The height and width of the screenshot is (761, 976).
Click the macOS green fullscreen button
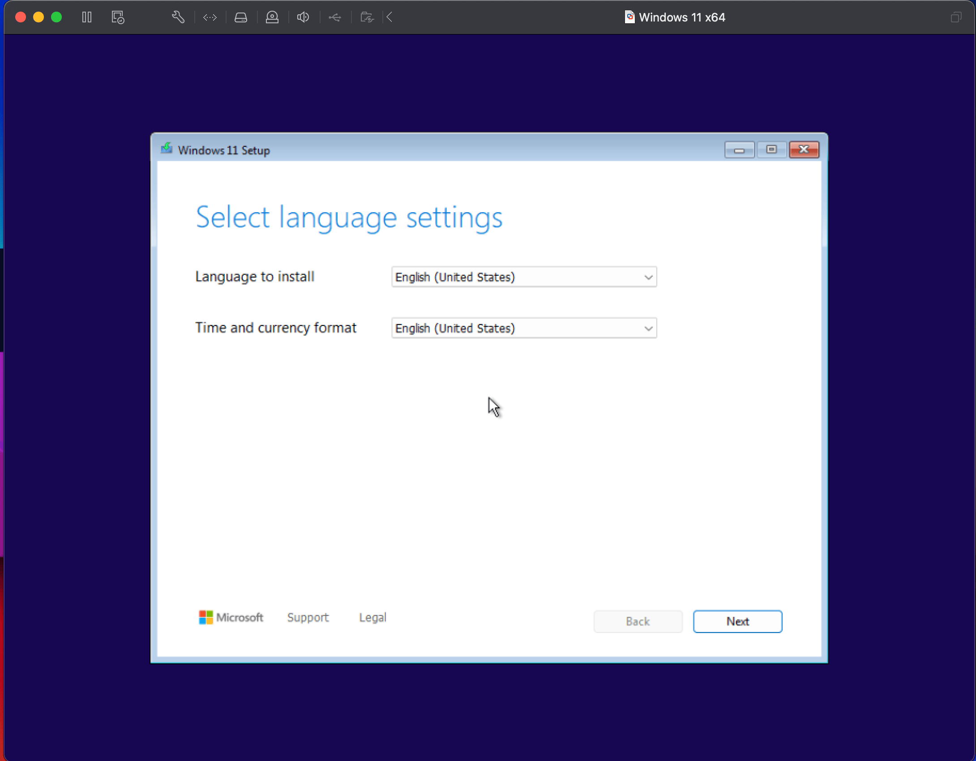click(x=56, y=17)
